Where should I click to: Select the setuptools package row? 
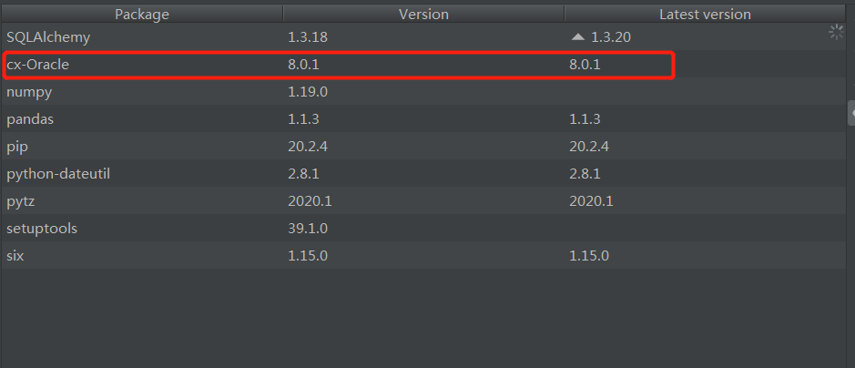click(x=423, y=228)
